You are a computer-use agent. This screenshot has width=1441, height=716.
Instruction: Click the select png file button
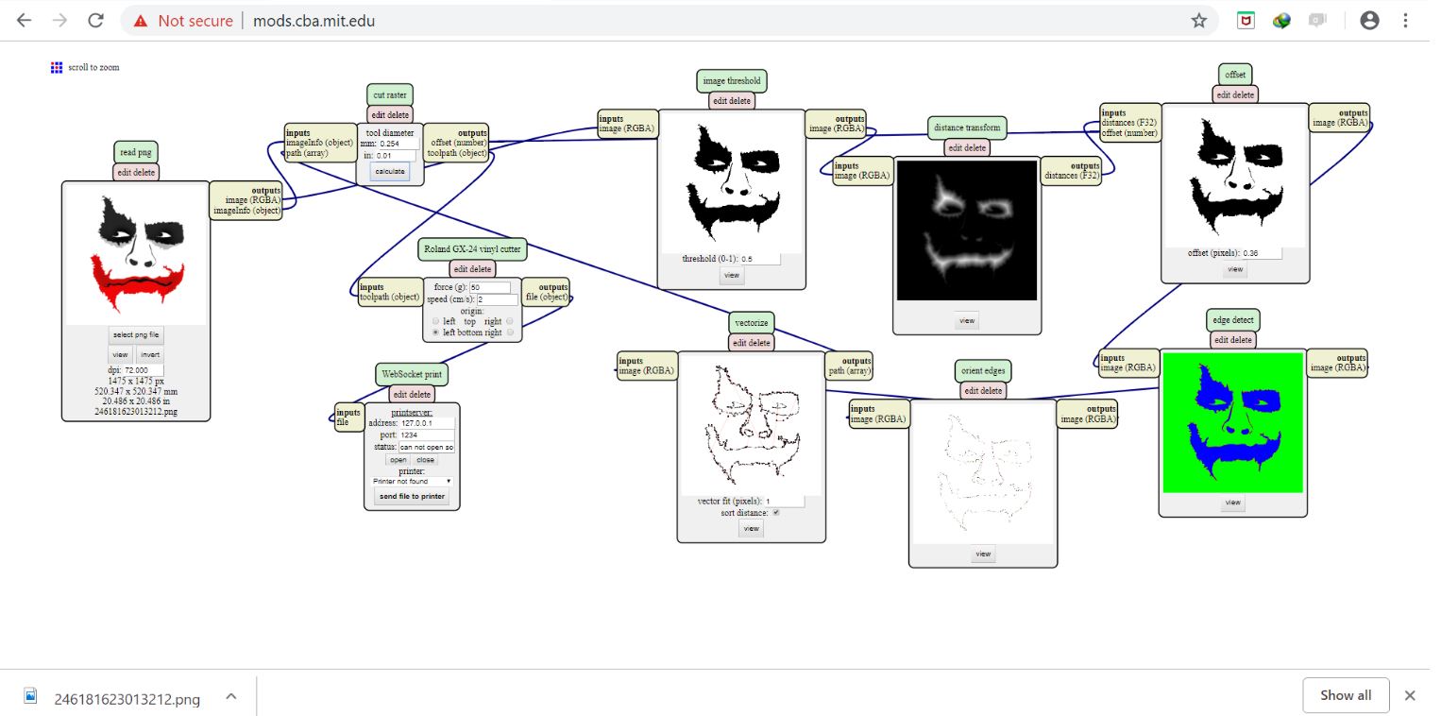(137, 335)
